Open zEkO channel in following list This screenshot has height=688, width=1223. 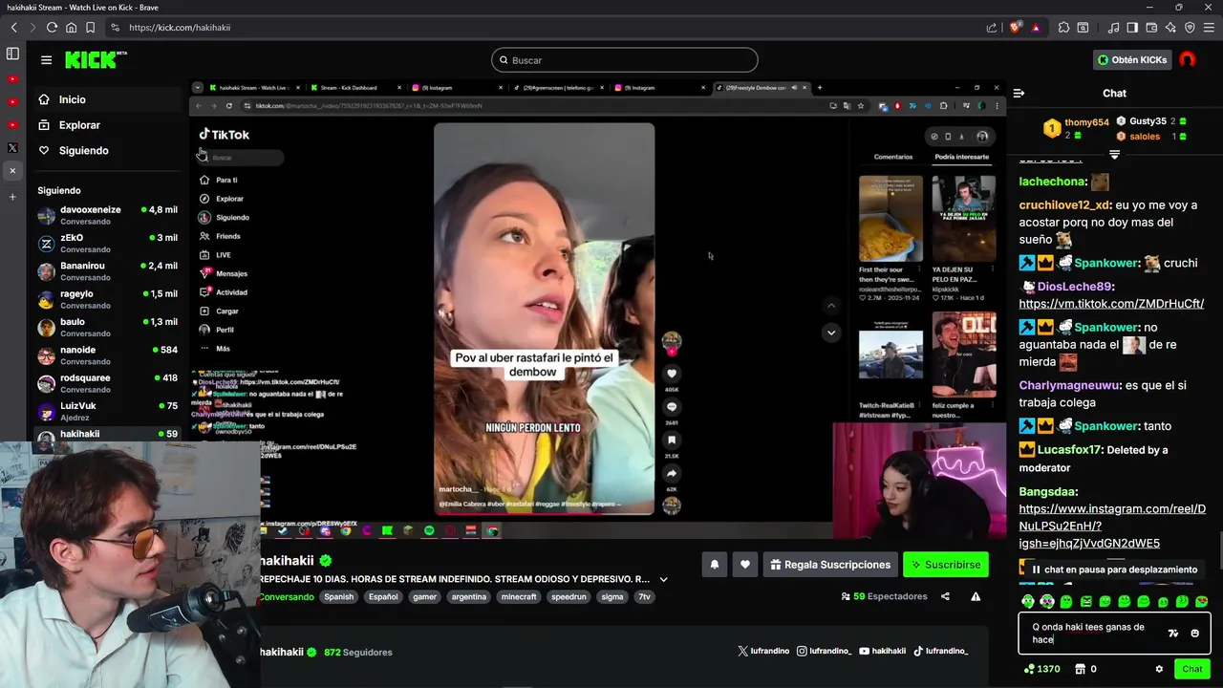tap(107, 244)
